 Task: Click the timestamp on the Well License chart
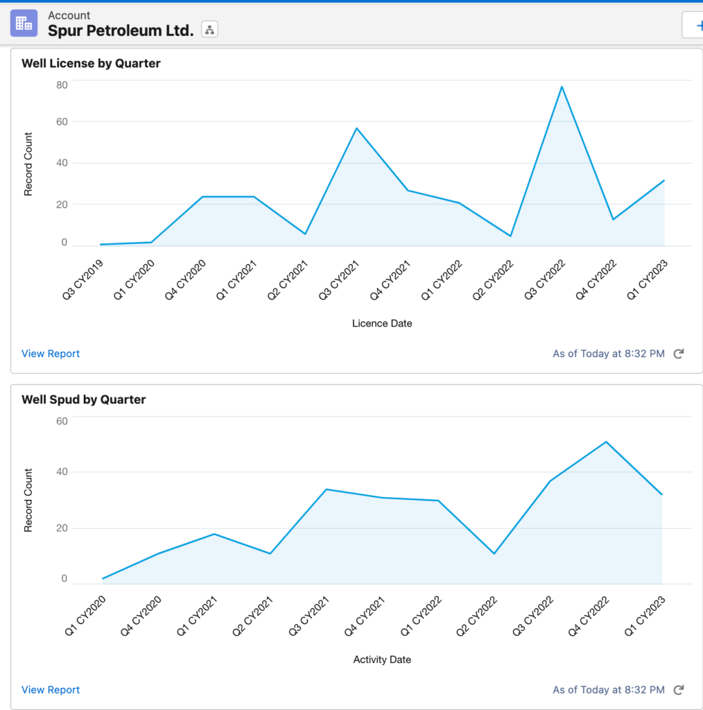click(609, 354)
